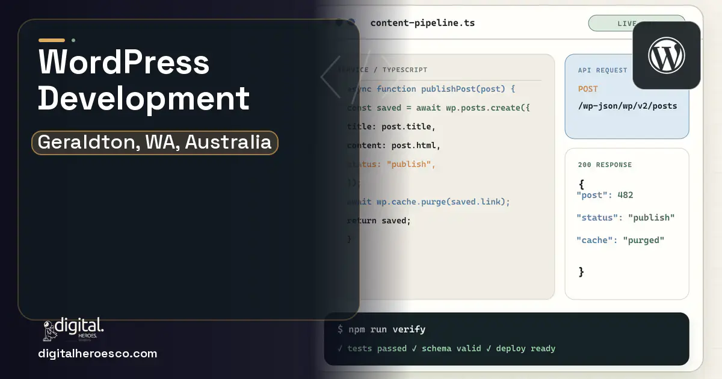Click the LIVE status pill
This screenshot has height=379, width=722.
637,23
